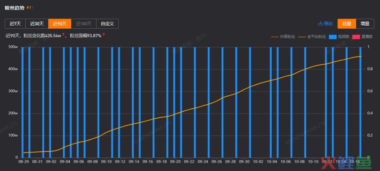Click the video bar above 09-14

(133, 102)
